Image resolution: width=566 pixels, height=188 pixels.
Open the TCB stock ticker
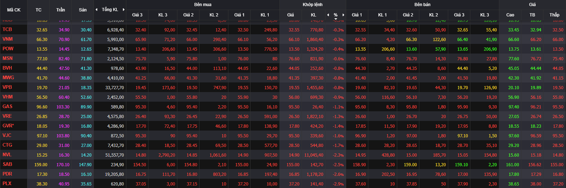[7, 30]
